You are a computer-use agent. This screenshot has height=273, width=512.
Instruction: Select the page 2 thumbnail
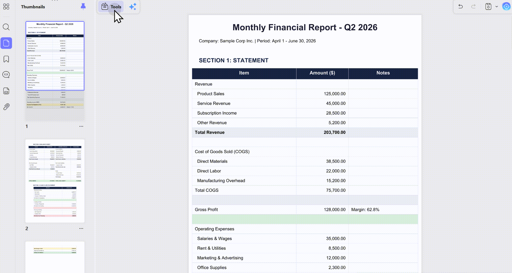tap(55, 181)
